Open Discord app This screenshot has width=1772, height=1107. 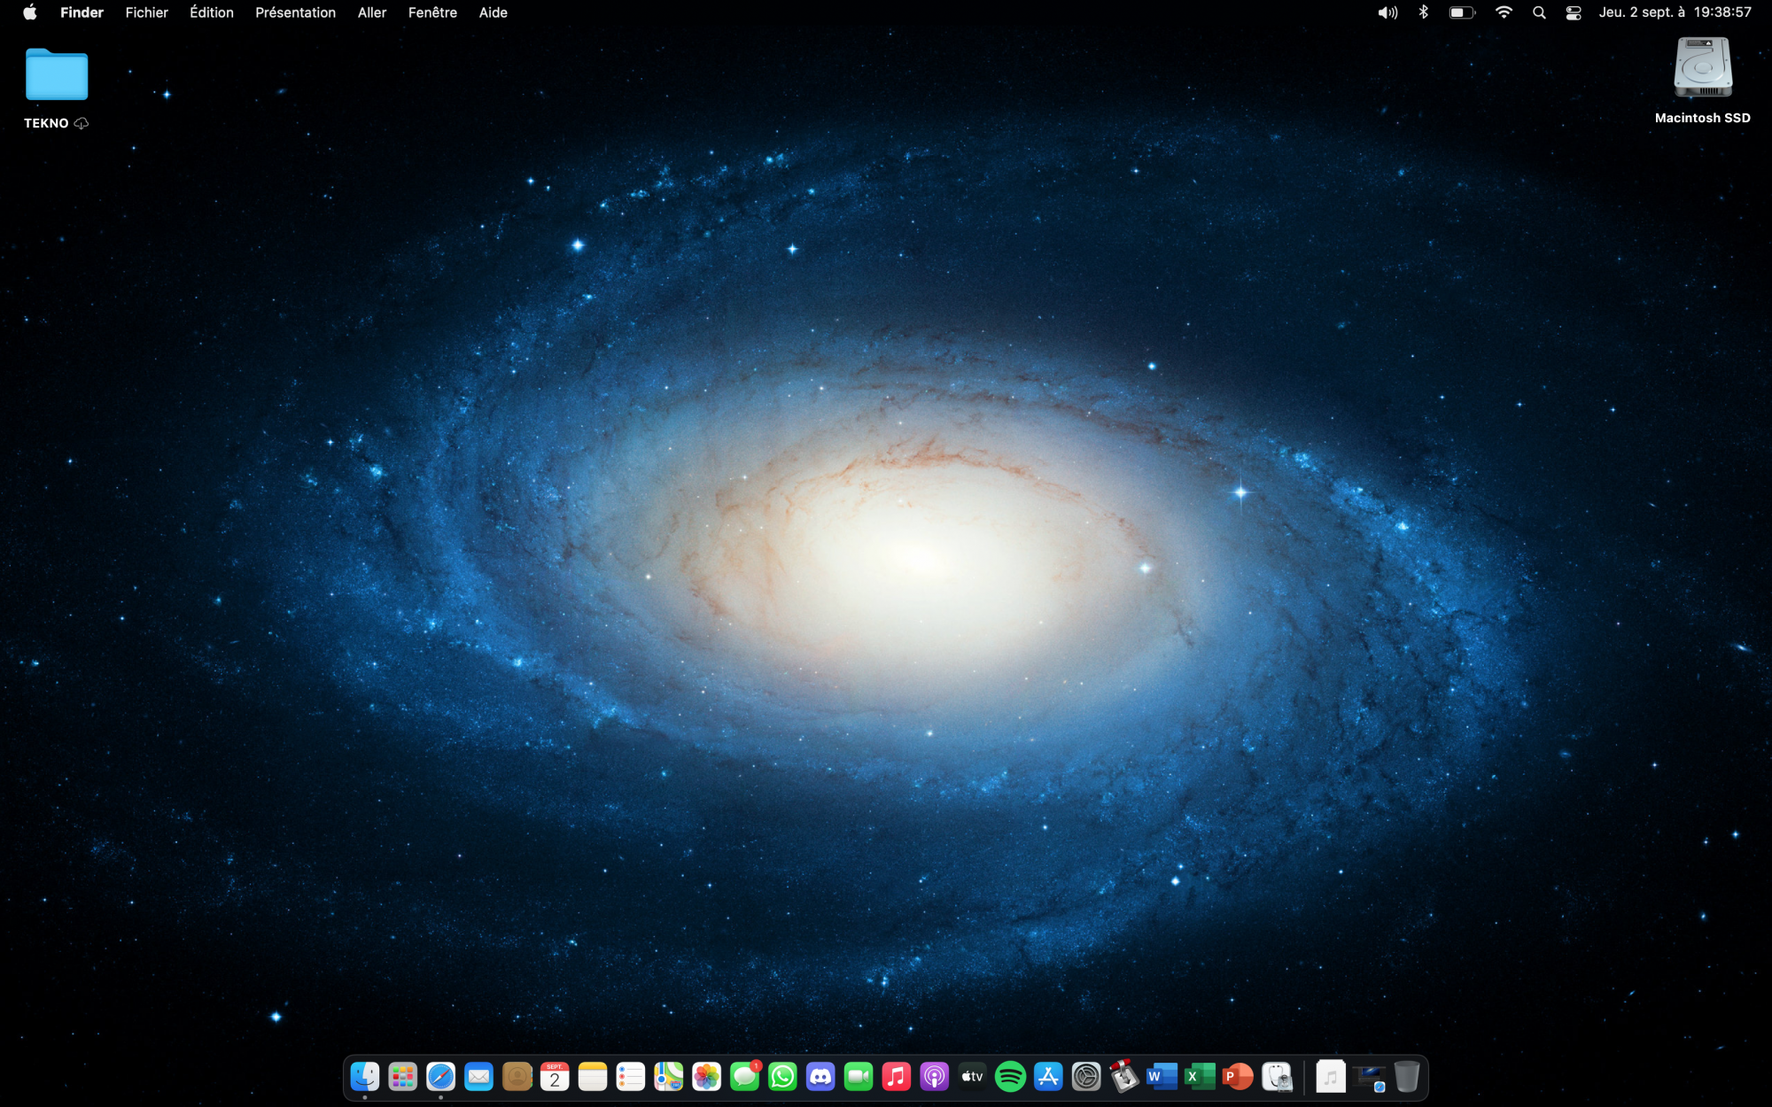(819, 1075)
